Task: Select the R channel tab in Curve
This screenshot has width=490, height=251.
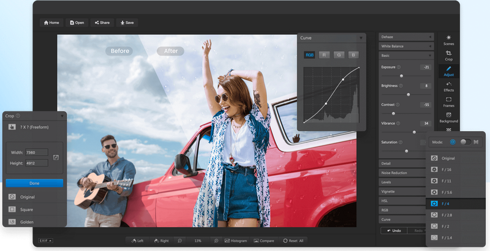Action: (x=325, y=55)
